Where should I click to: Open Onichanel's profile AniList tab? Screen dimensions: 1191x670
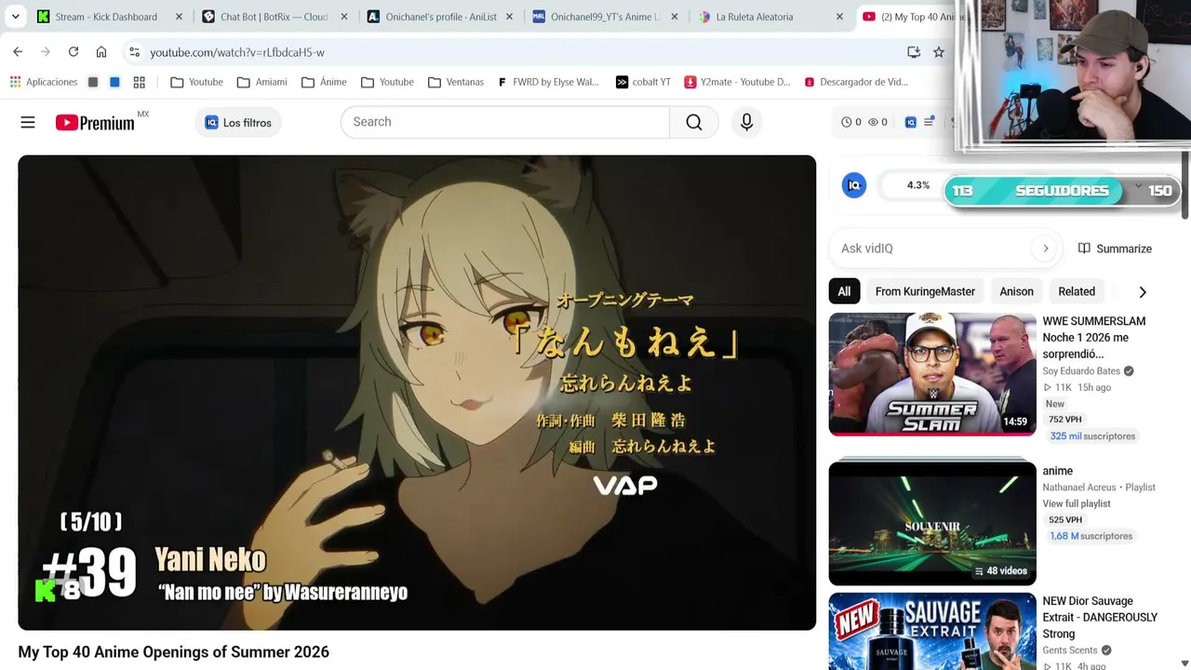pos(441,17)
